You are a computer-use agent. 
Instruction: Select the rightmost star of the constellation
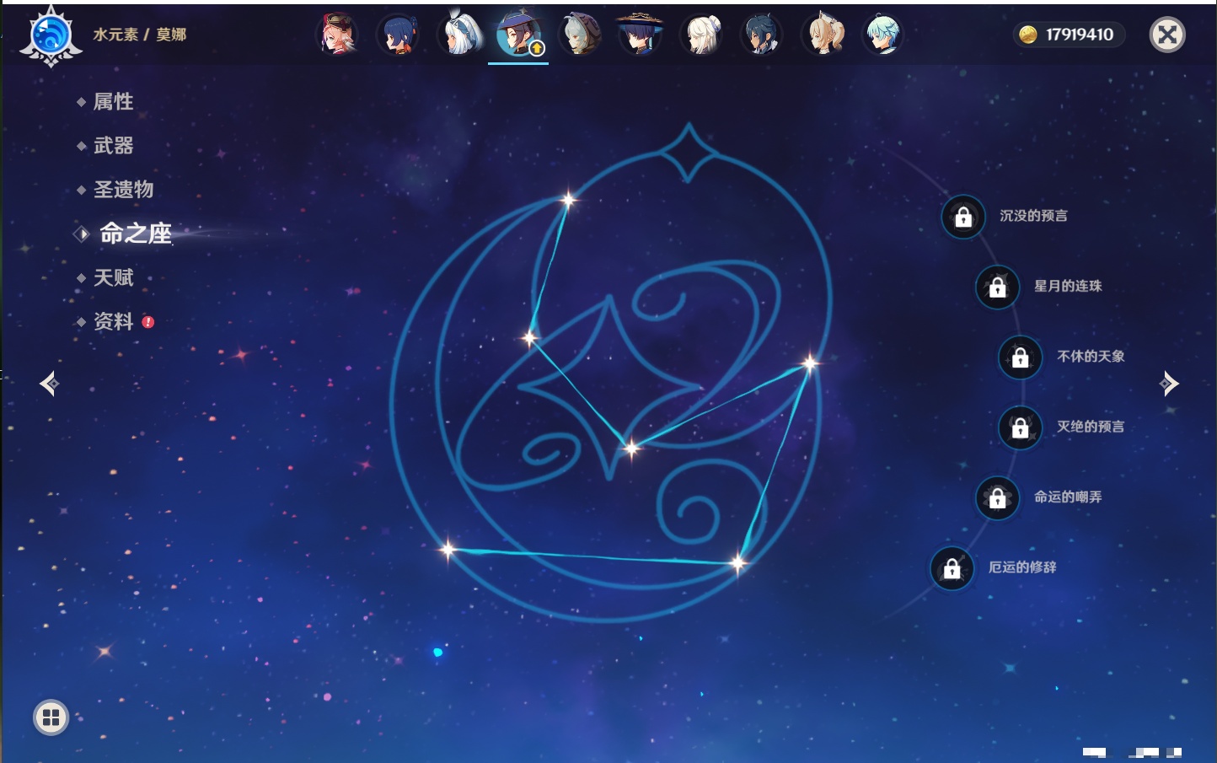tap(810, 363)
